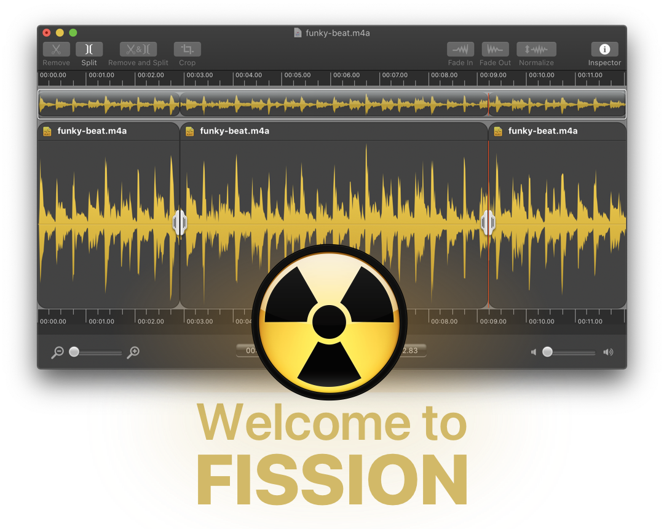Click the second split point handle near 00:09
Screen dimensions: 664x529
(x=488, y=222)
